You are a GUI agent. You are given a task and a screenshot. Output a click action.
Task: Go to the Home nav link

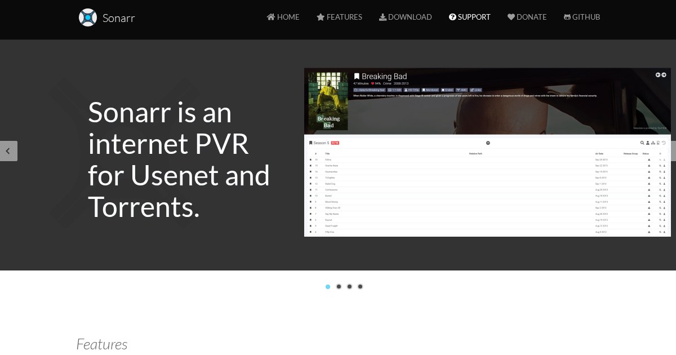point(283,17)
